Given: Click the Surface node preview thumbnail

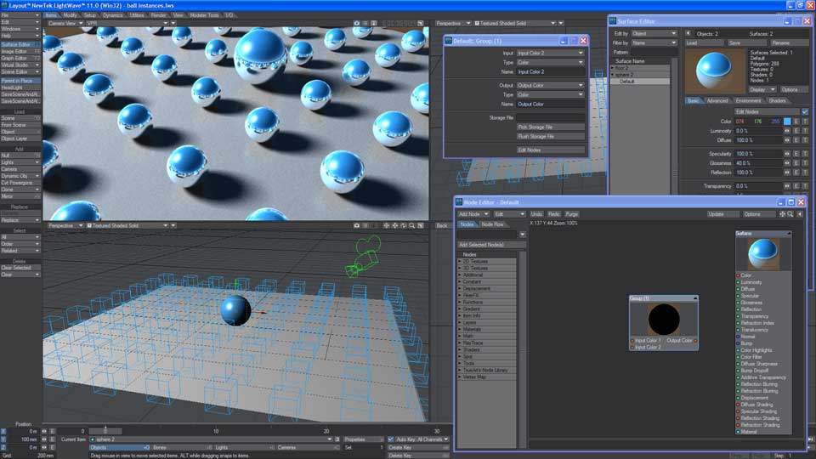Looking at the screenshot, I should point(762,254).
